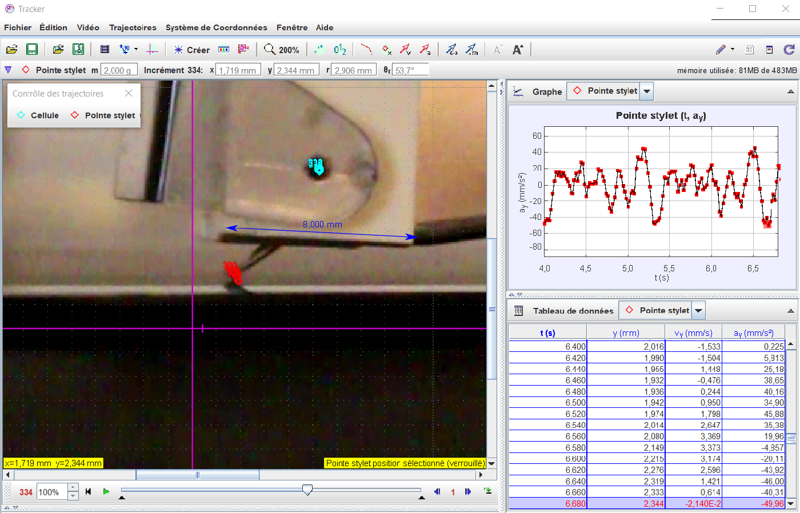The width and height of the screenshot is (800, 513).
Task: Click the mass m input field
Action: pos(119,70)
